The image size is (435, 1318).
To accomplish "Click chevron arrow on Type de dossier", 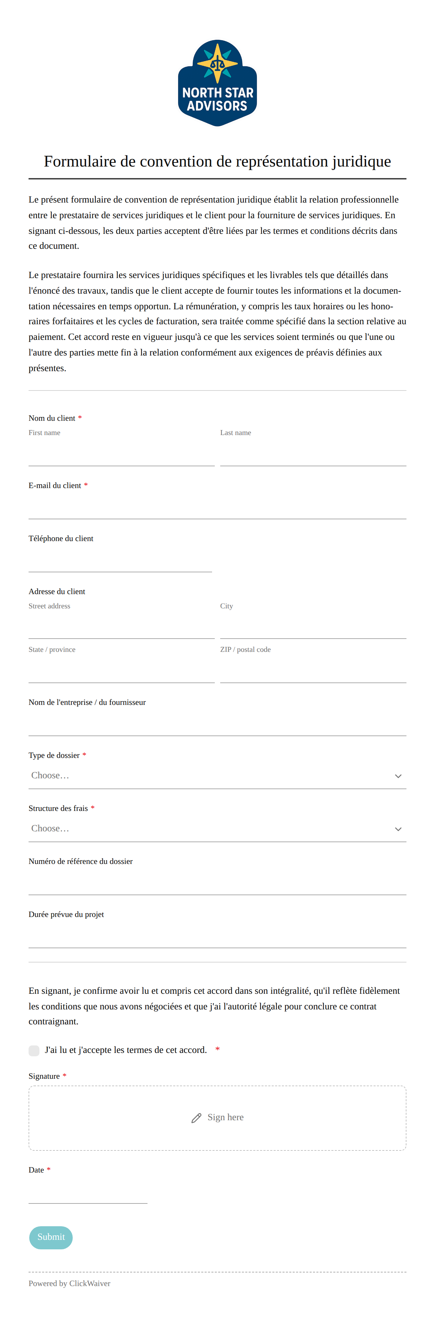I will pos(398,776).
